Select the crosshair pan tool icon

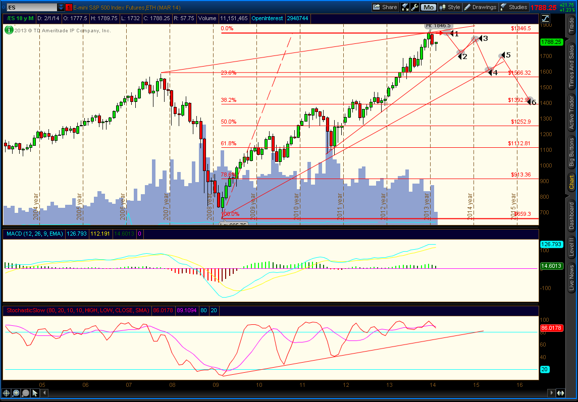click(6, 393)
